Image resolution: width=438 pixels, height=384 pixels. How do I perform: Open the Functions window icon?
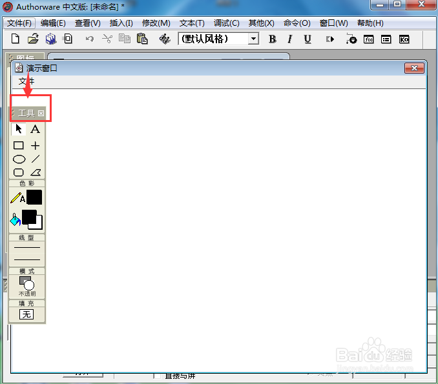click(368, 39)
